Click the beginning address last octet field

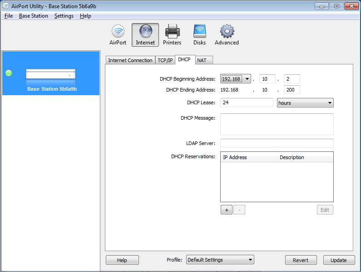292,79
